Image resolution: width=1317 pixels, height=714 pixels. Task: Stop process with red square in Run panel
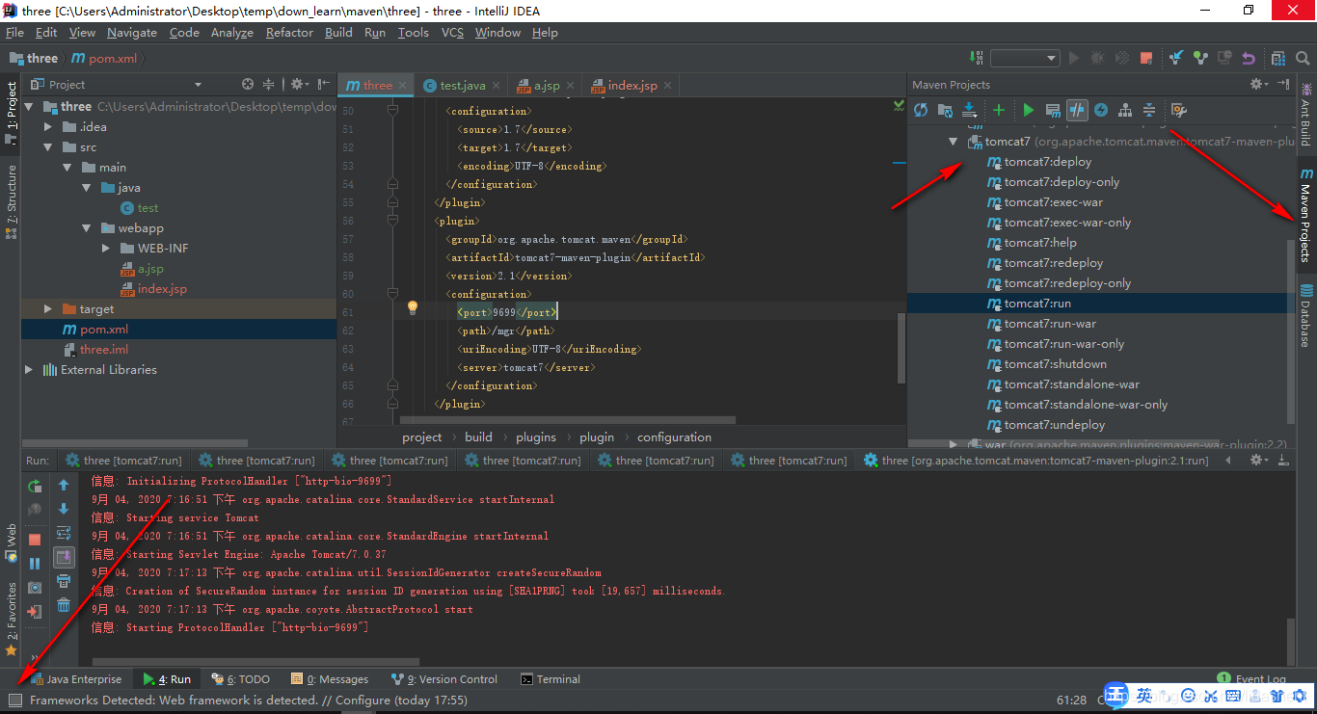35,540
